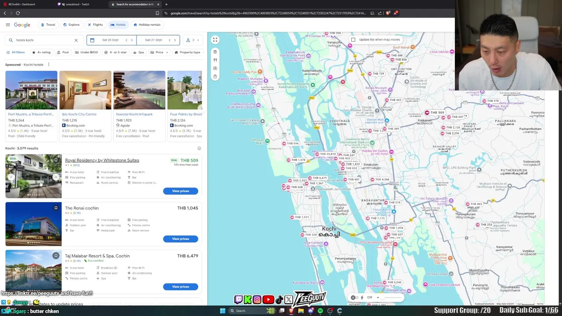
Task: Open Ibis Kochi City Centre link
Action: [x=79, y=114]
